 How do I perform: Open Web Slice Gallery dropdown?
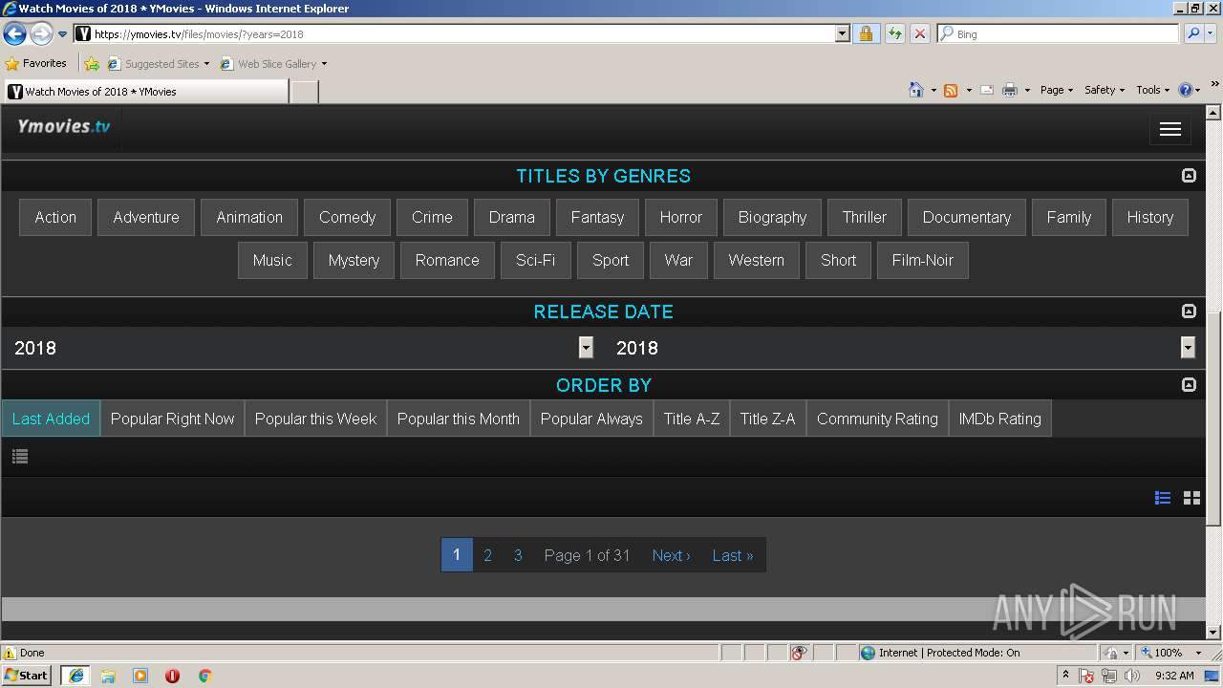[274, 64]
